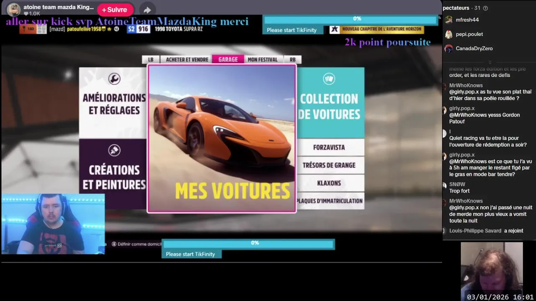
Task: Click MrWhoKnows avatar beside plat thaï message
Action: (x=445, y=87)
